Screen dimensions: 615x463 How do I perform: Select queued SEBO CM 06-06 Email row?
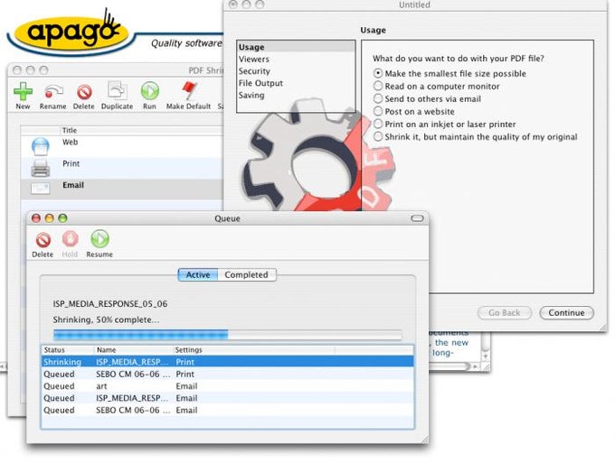[228, 410]
